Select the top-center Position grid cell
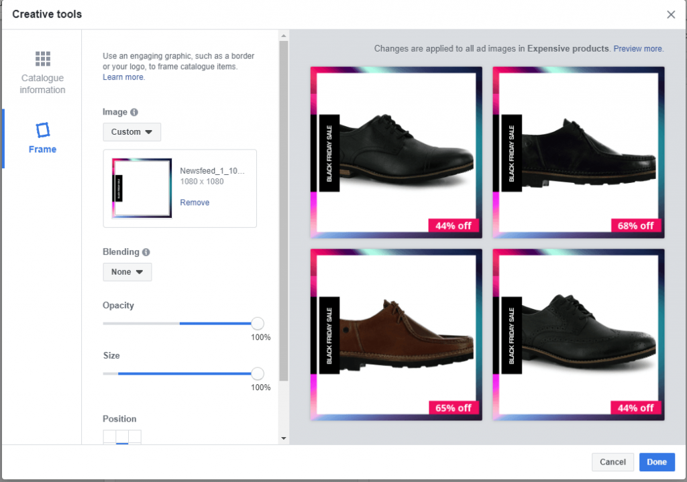Image resolution: width=687 pixels, height=482 pixels. click(x=122, y=437)
